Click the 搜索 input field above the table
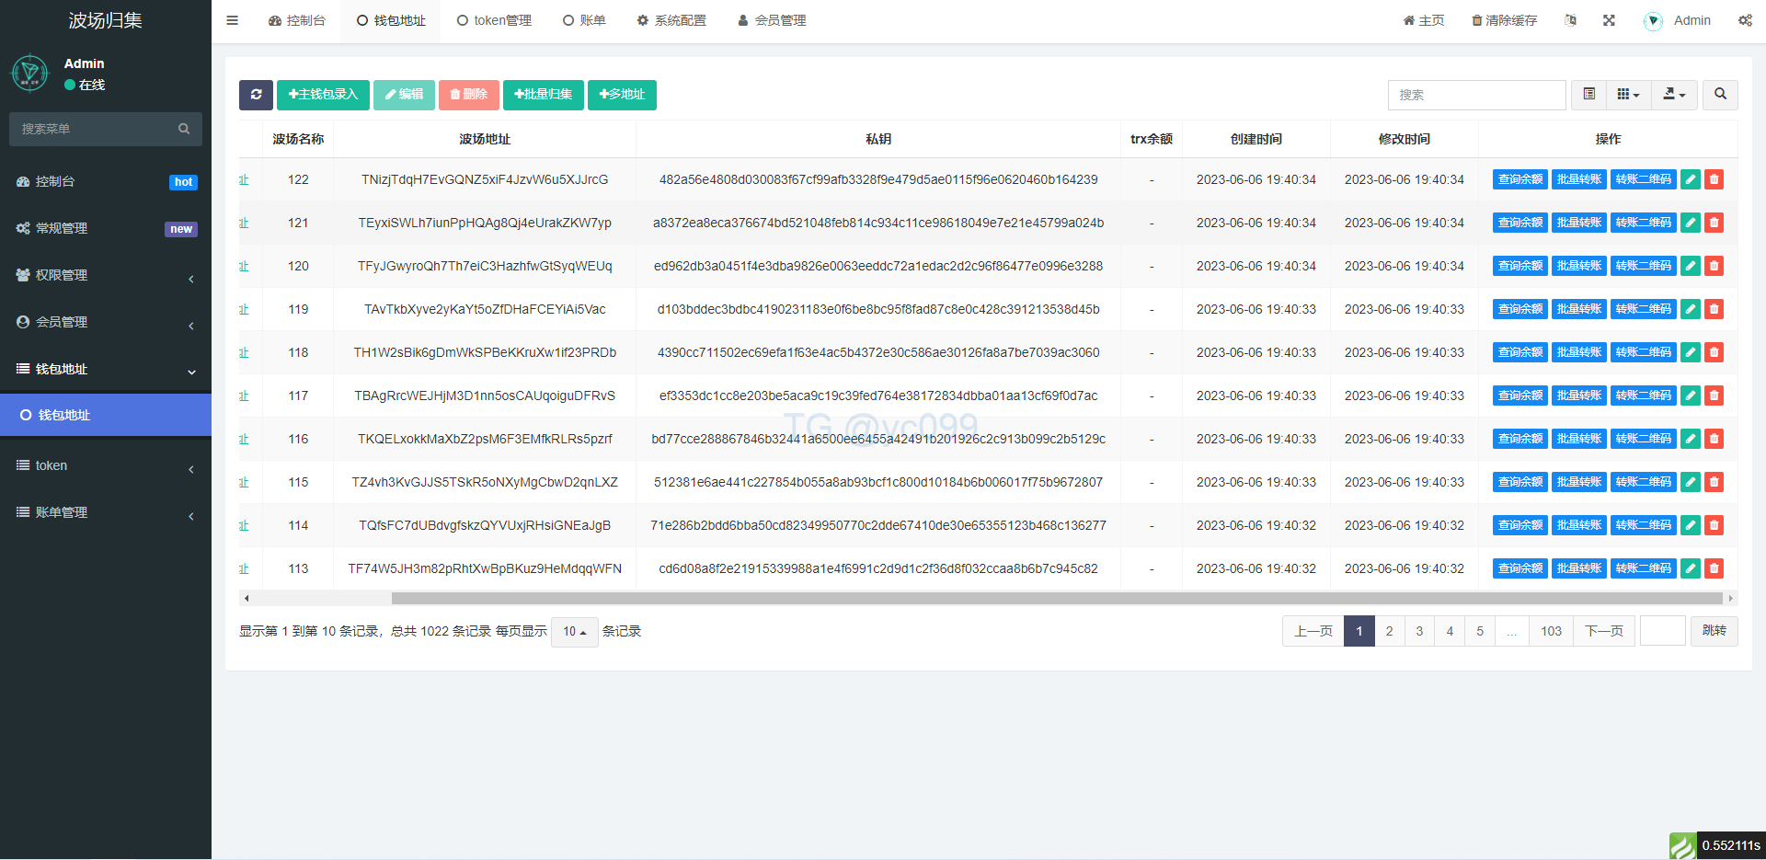This screenshot has width=1766, height=860. coord(1475,95)
